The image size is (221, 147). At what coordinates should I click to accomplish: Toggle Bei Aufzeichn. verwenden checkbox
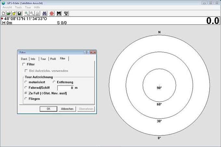pos(26,71)
